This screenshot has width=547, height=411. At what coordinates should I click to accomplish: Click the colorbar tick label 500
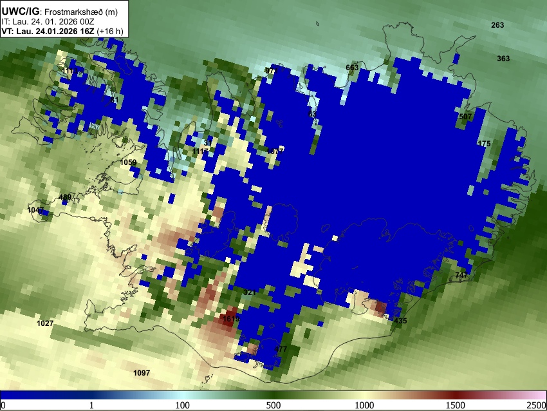tap(273, 405)
